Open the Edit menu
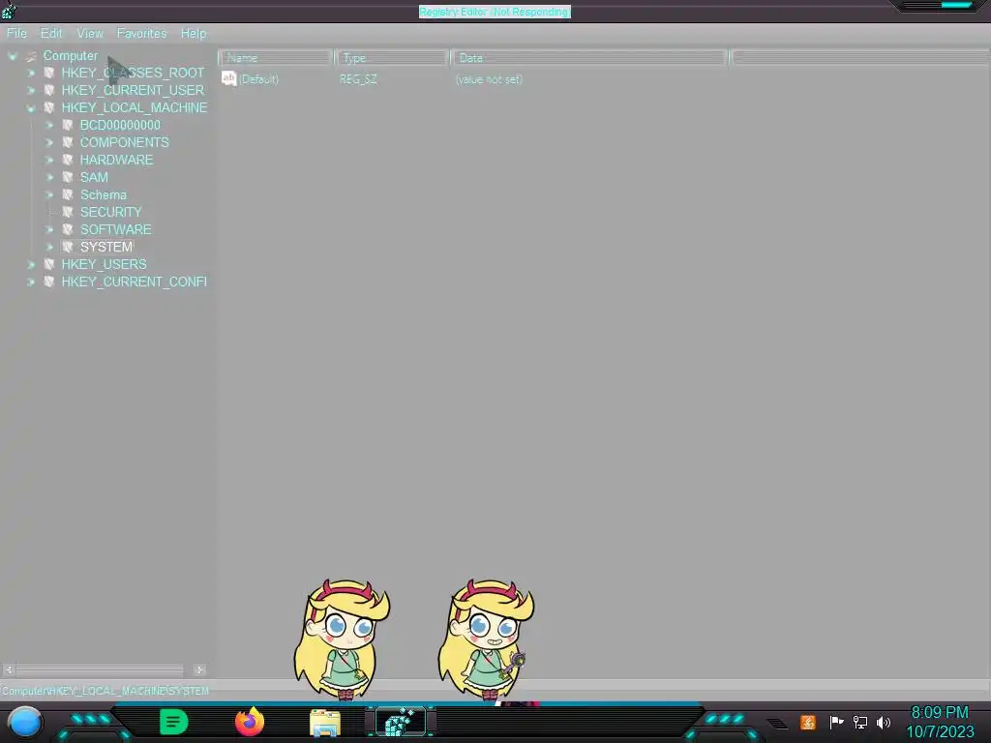 [51, 34]
